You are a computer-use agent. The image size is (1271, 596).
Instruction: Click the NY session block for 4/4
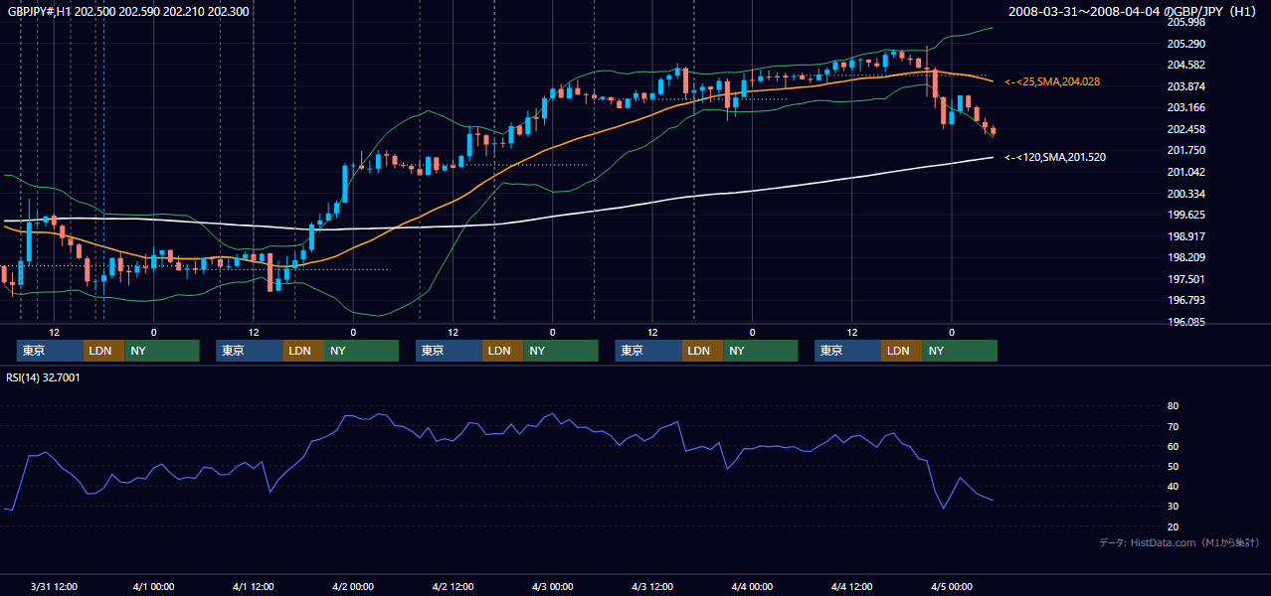[x=960, y=351]
